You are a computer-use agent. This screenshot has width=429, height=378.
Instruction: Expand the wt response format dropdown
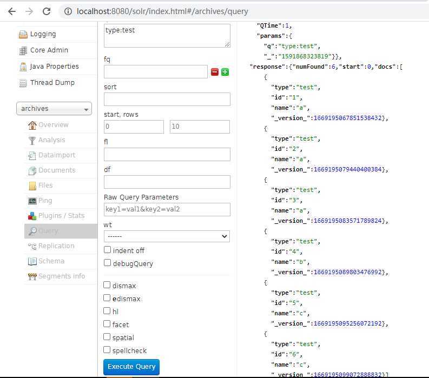coord(167,236)
